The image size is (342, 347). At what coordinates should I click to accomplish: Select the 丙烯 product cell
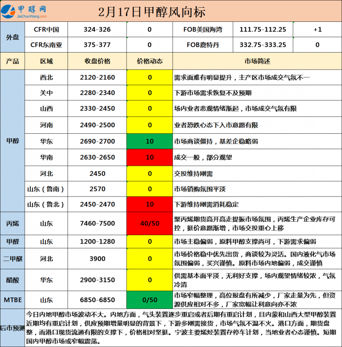tap(12, 223)
